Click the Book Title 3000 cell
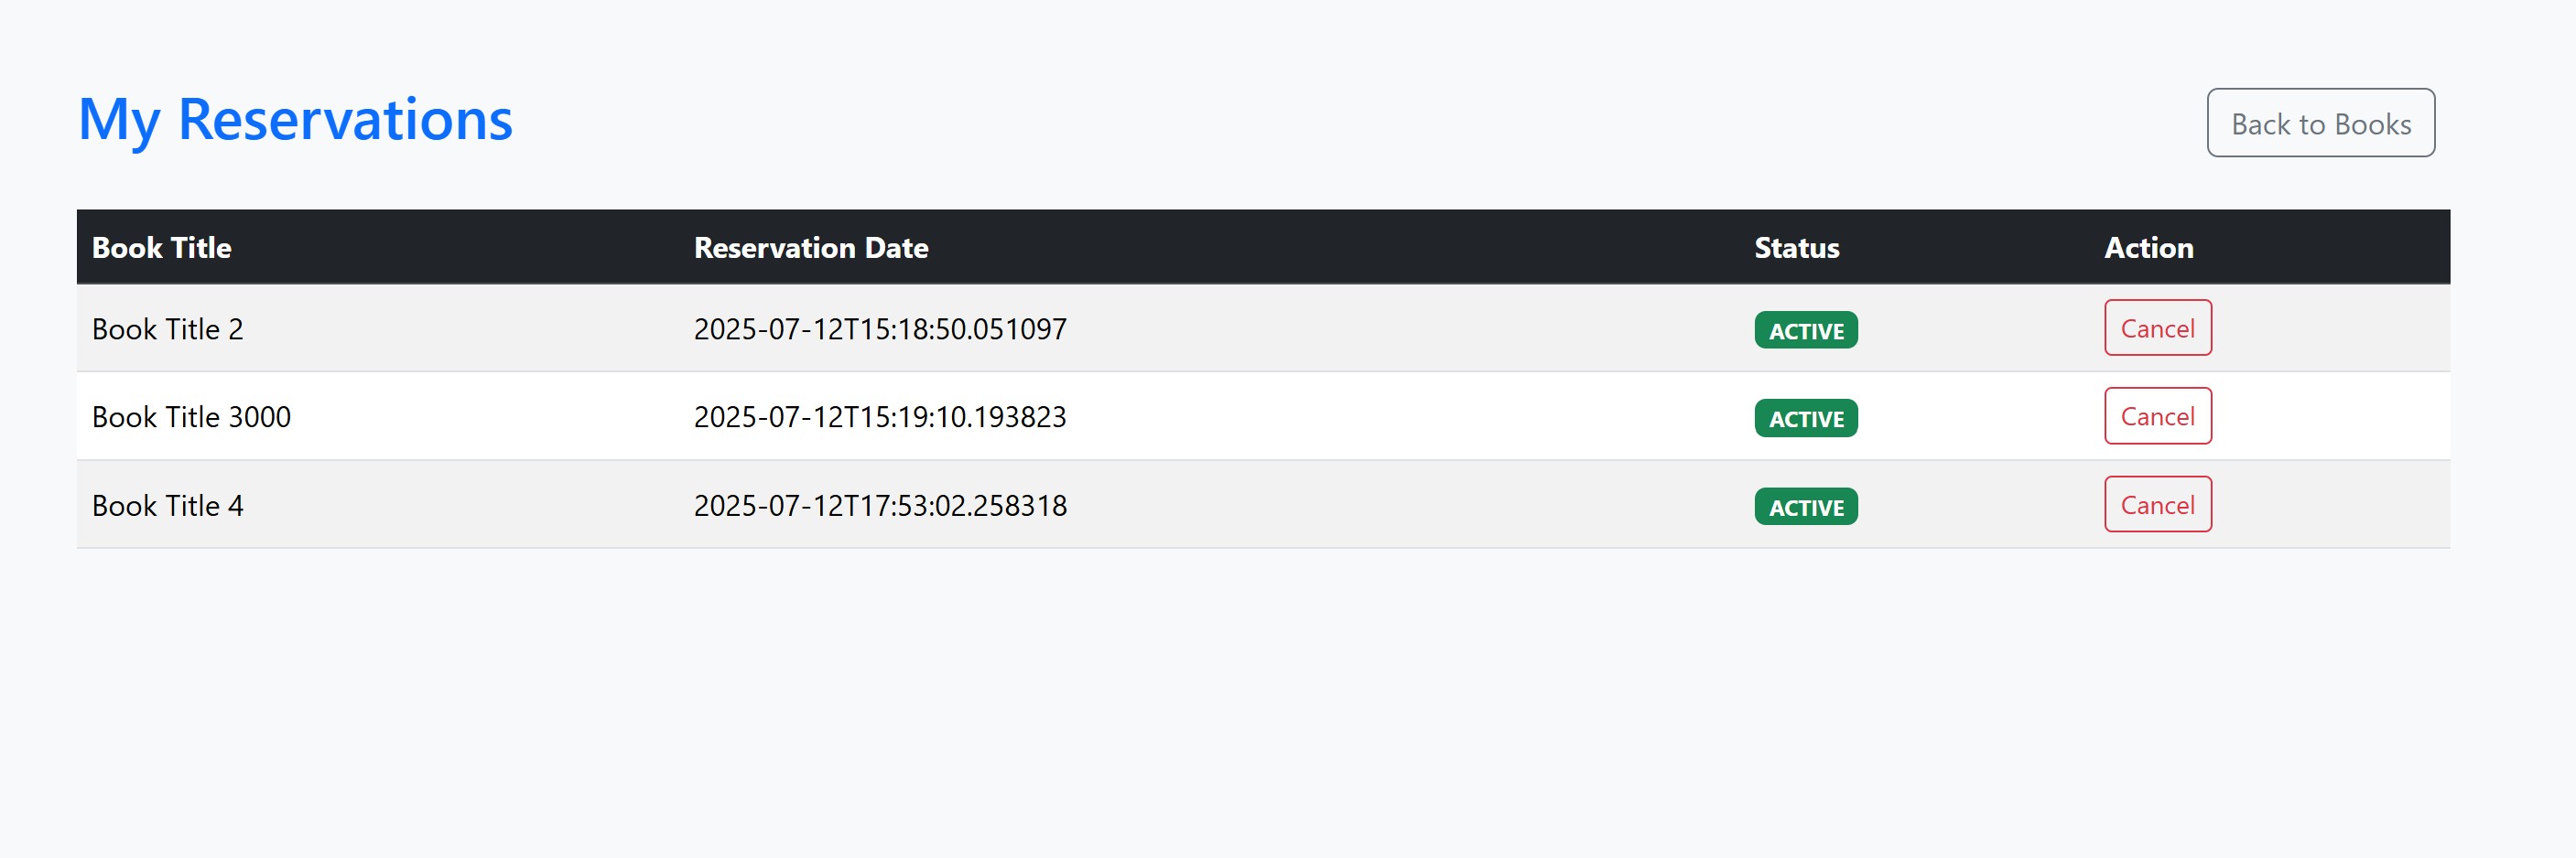Screen dimensions: 2576x858 [x=191, y=417]
